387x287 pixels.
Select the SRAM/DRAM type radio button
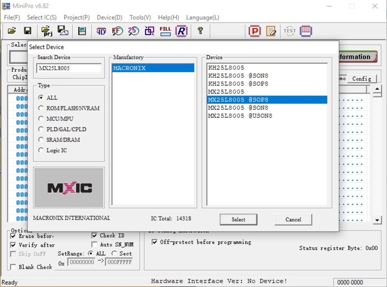tap(41, 140)
